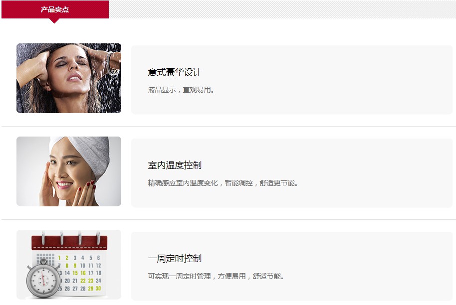Screen dimensions: 456x305
Task: Click the 液晶显示，直观易用 description
Action: click(x=181, y=90)
